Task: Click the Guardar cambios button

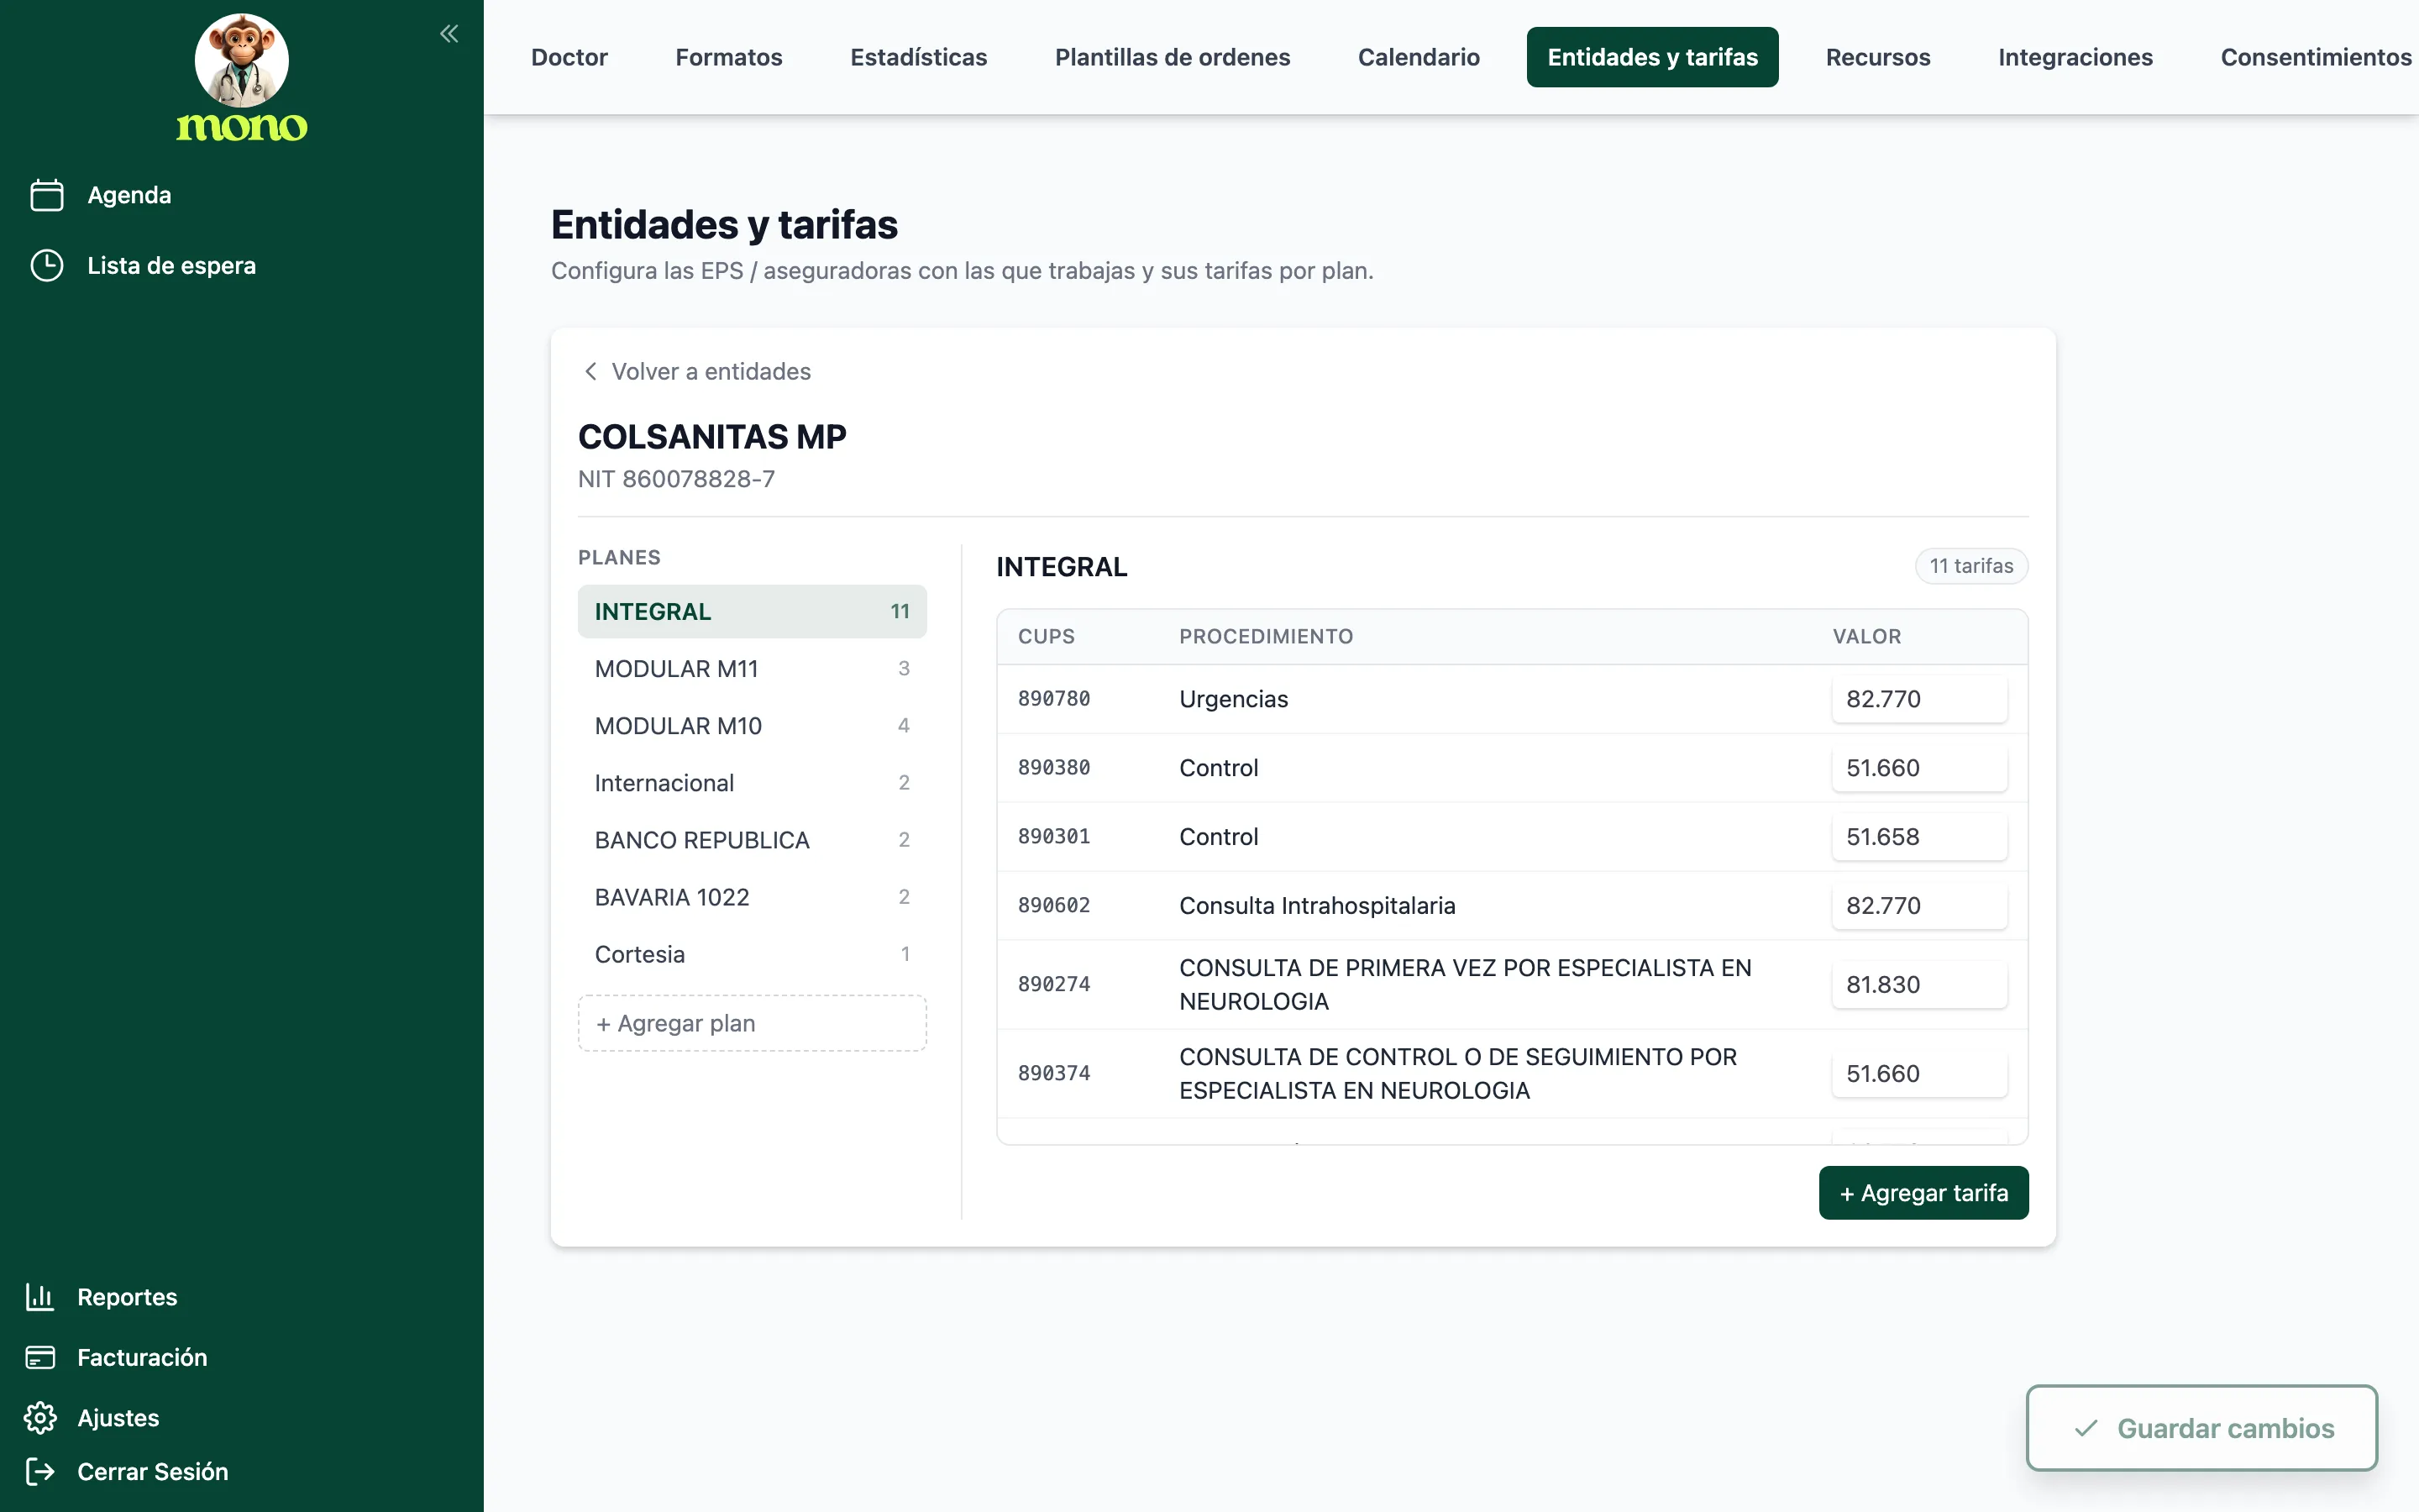Action: click(2201, 1428)
